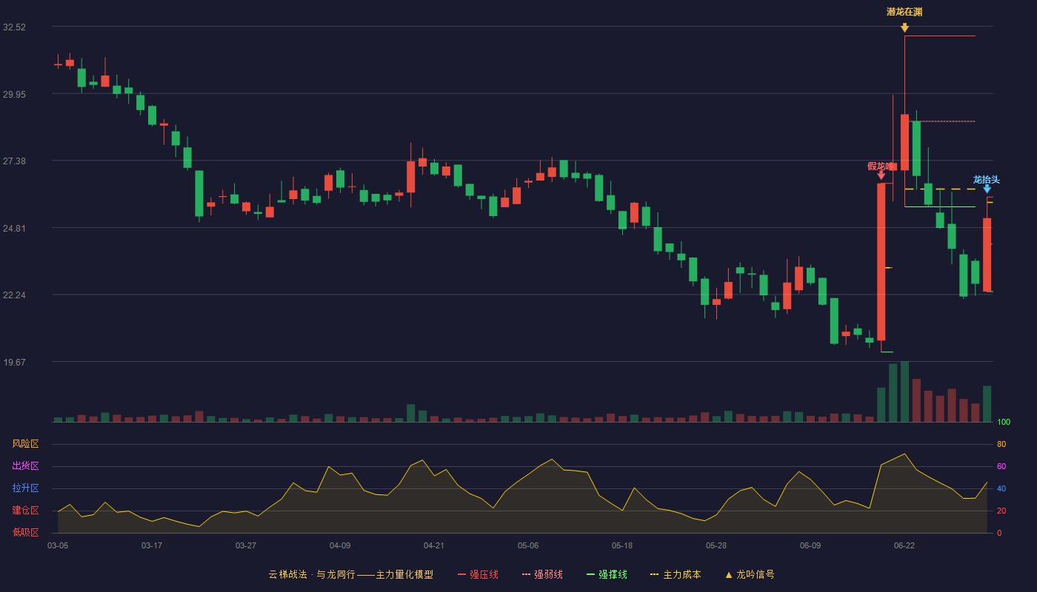Click the 24.81 price axis label
Screen dimensions: 1037x592
click(x=14, y=228)
